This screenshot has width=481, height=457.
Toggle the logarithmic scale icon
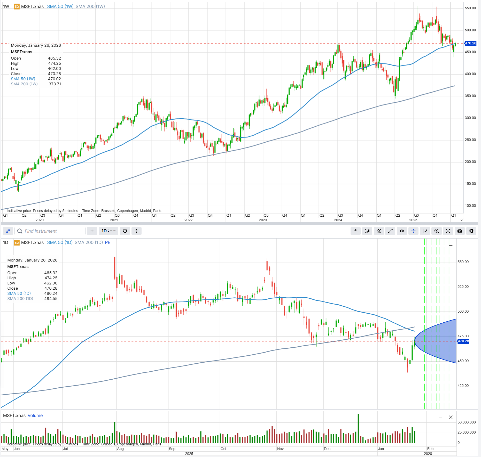[x=425, y=231]
